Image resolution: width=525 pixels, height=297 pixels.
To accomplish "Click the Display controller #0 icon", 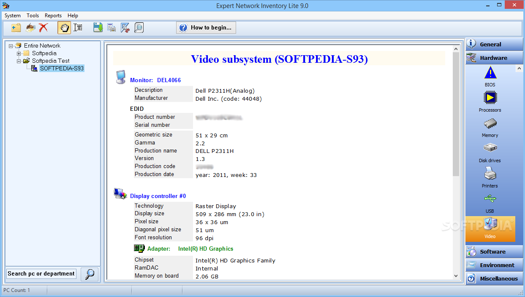I will pyautogui.click(x=120, y=194).
